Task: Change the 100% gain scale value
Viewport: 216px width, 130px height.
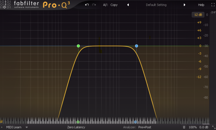Action: [x=193, y=127]
